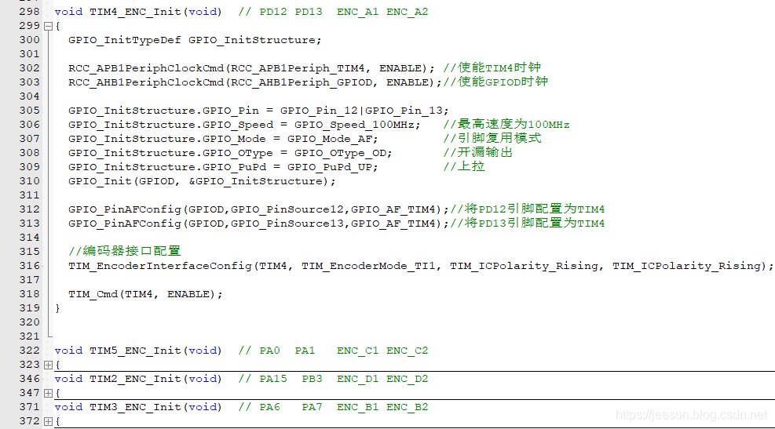Click the TIM4_ENC_Init function name
Screen dimensions: 775x429
click(x=135, y=12)
